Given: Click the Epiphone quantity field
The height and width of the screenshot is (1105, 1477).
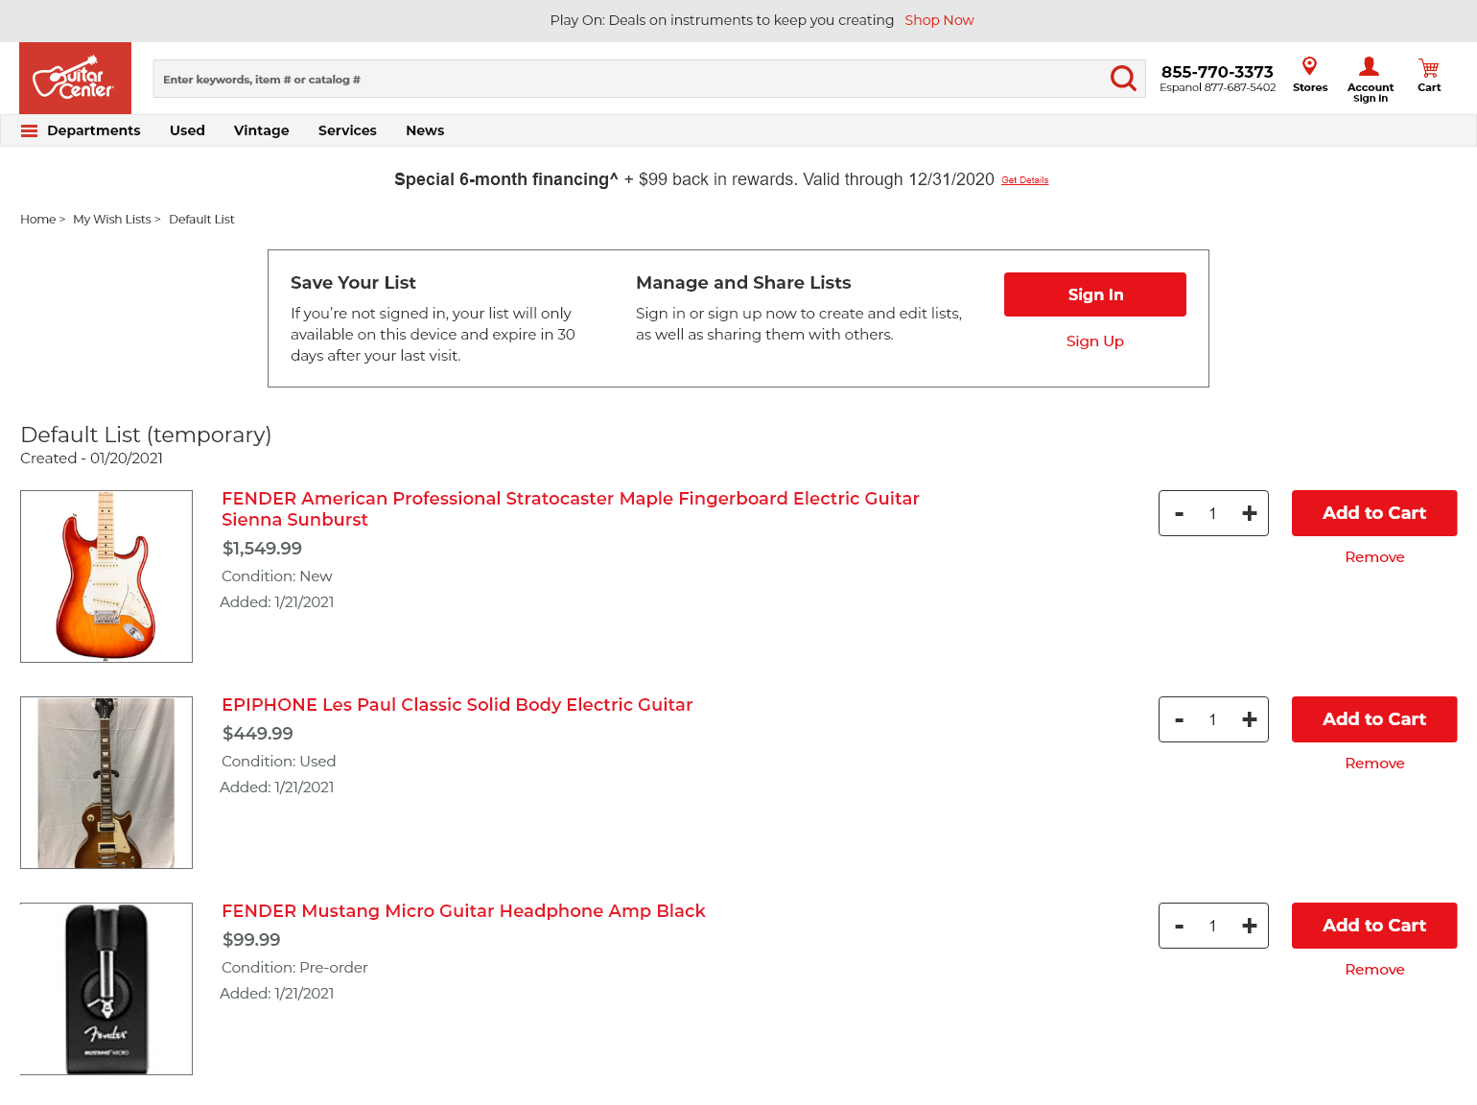Looking at the screenshot, I should click(1213, 719).
